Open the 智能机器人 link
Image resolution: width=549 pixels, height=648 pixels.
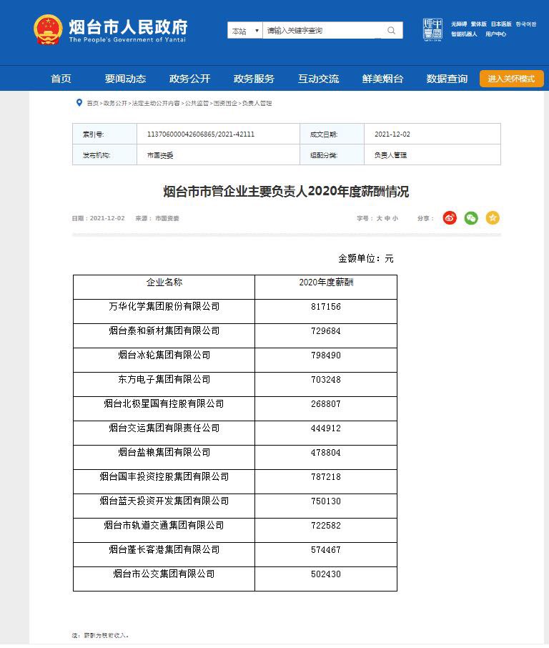point(464,34)
